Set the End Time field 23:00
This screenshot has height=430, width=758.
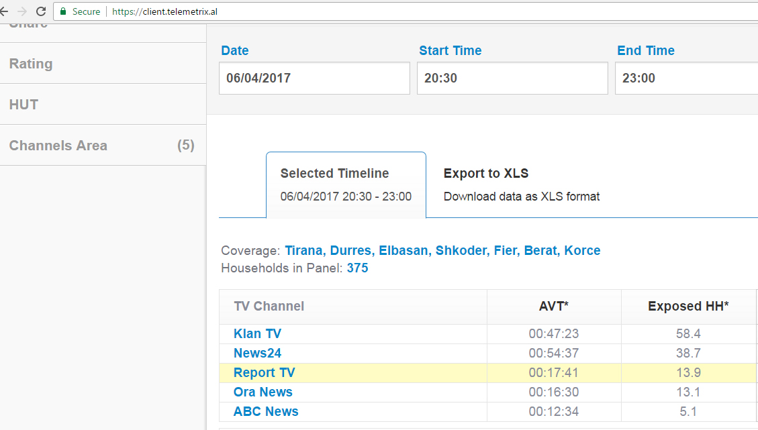(x=685, y=78)
